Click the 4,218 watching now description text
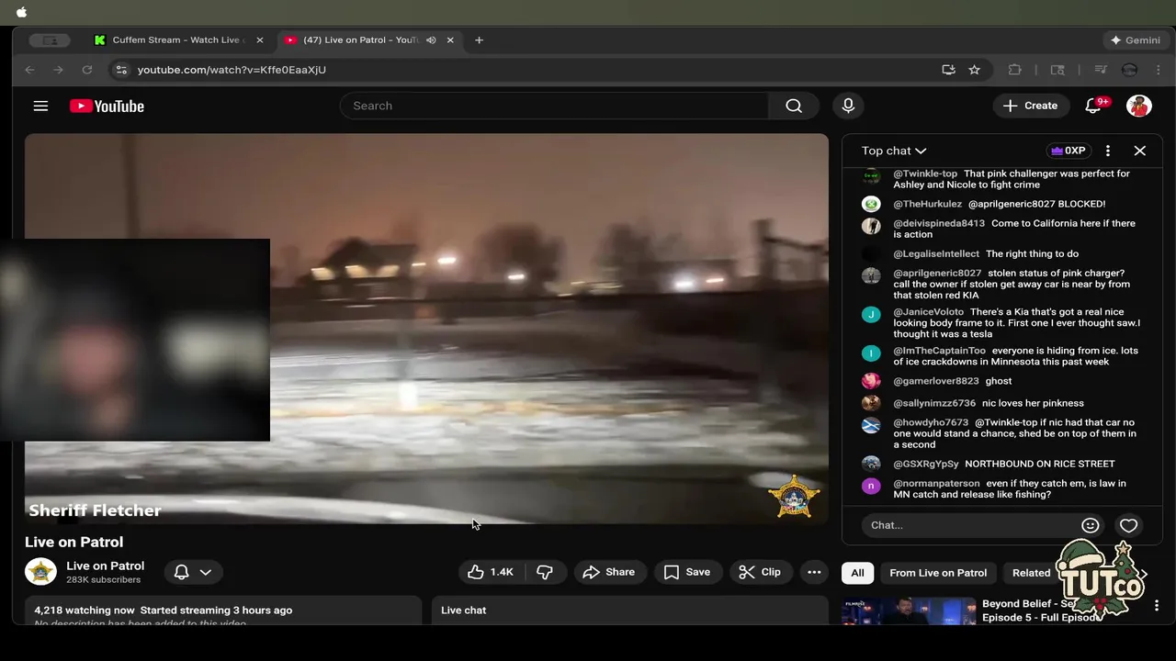 164,610
